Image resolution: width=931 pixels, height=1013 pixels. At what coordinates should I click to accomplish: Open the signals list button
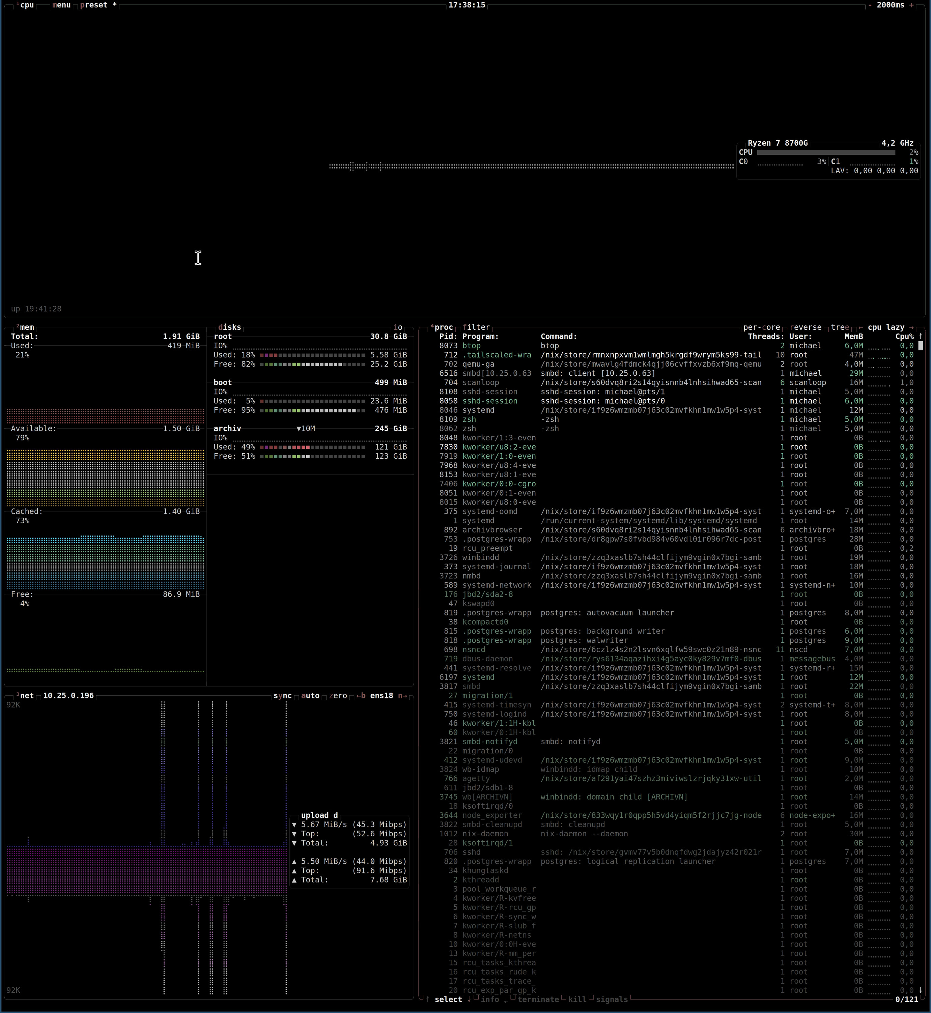(612, 1000)
